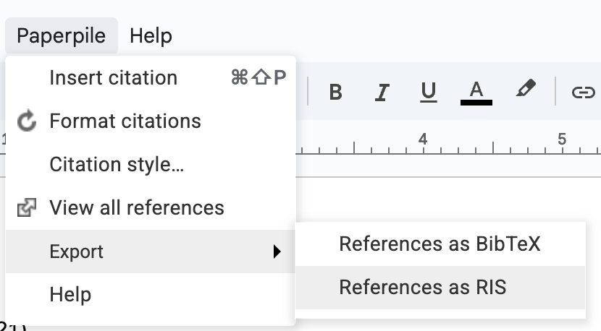601x331 pixels.
Task: Select Citation style… in the menu
Action: pyautogui.click(x=116, y=165)
